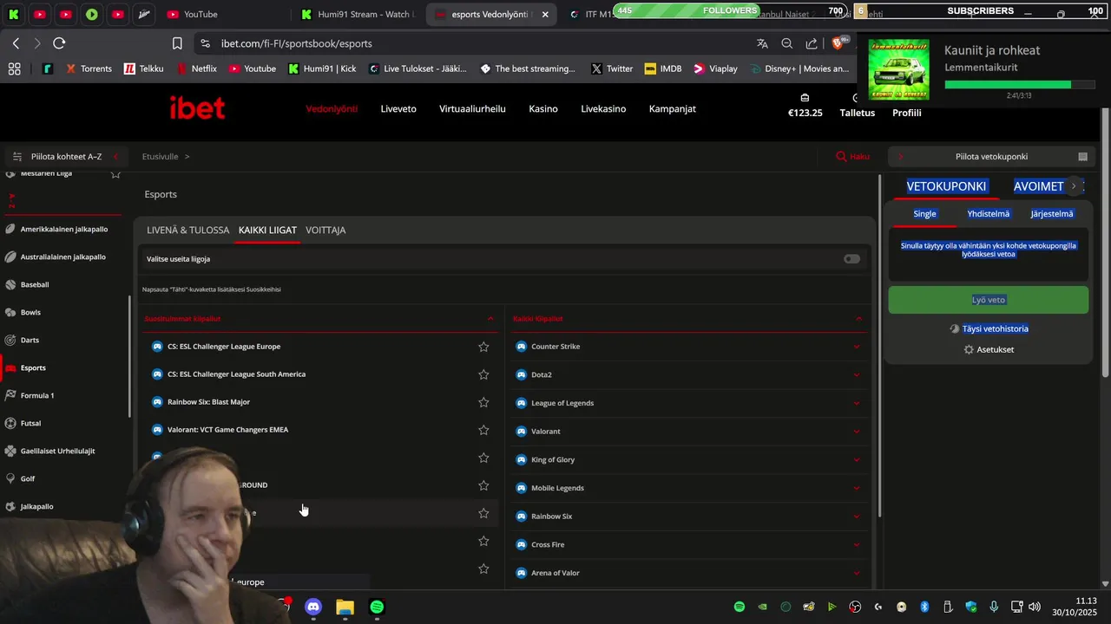Open Vedonlyönti in the main menu
The image size is (1111, 624).
tap(332, 109)
